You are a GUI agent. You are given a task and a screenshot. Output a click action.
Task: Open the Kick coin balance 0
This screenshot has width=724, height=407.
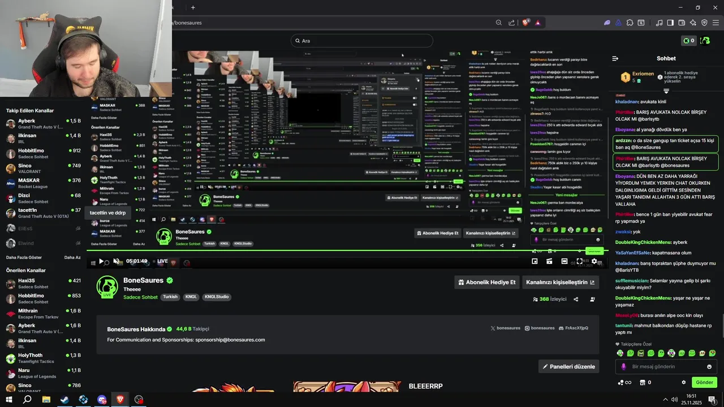coord(688,41)
